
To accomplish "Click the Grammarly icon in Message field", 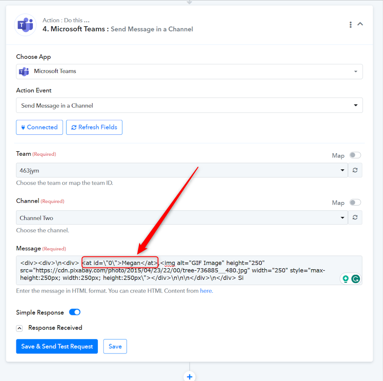I will pyautogui.click(x=355, y=279).
